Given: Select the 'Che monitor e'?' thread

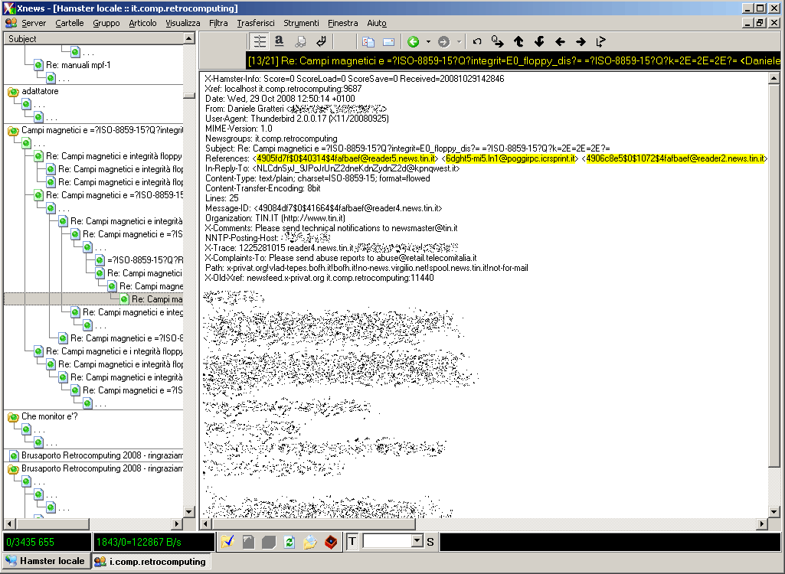Looking at the screenshot, I should (49, 416).
